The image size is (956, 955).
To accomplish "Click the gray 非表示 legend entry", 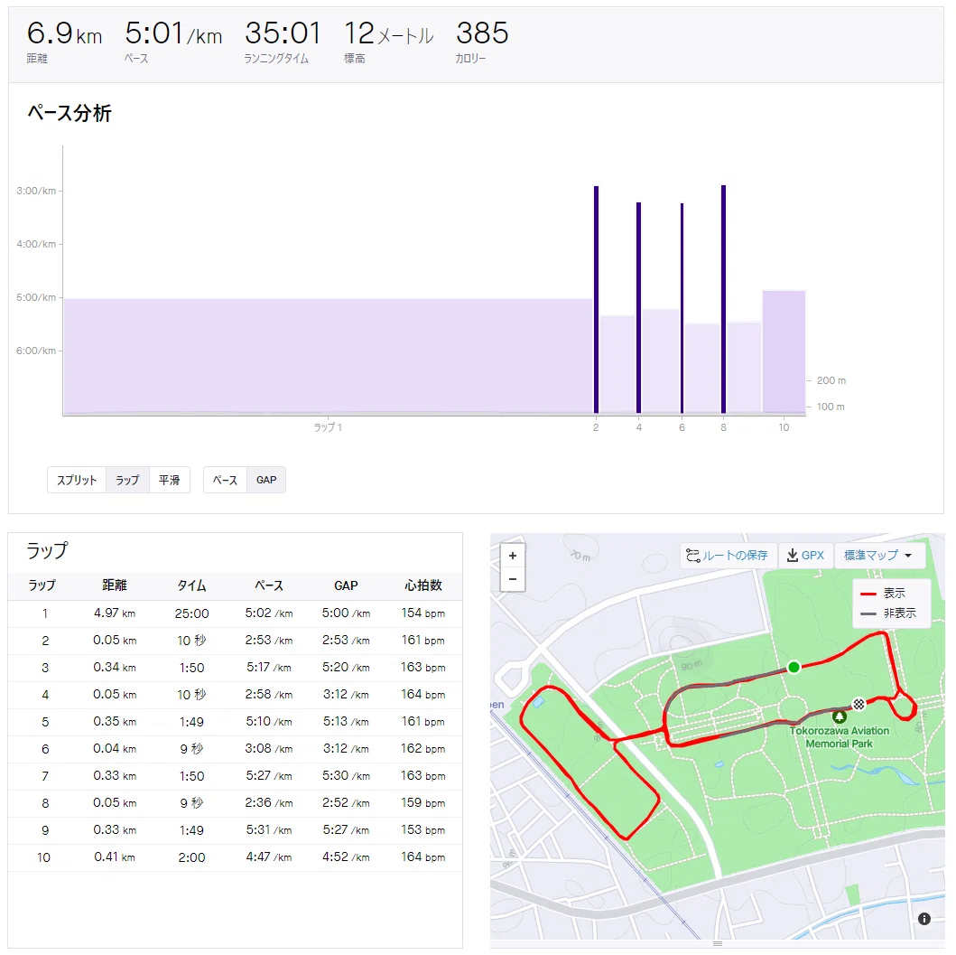I will 887,613.
